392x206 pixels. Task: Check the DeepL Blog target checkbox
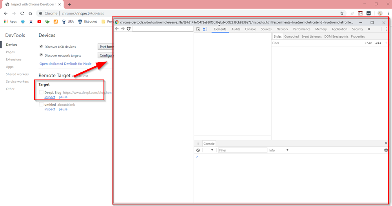point(41,92)
